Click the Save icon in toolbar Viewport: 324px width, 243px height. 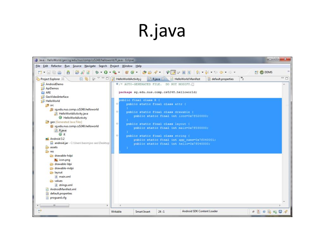pos(49,72)
